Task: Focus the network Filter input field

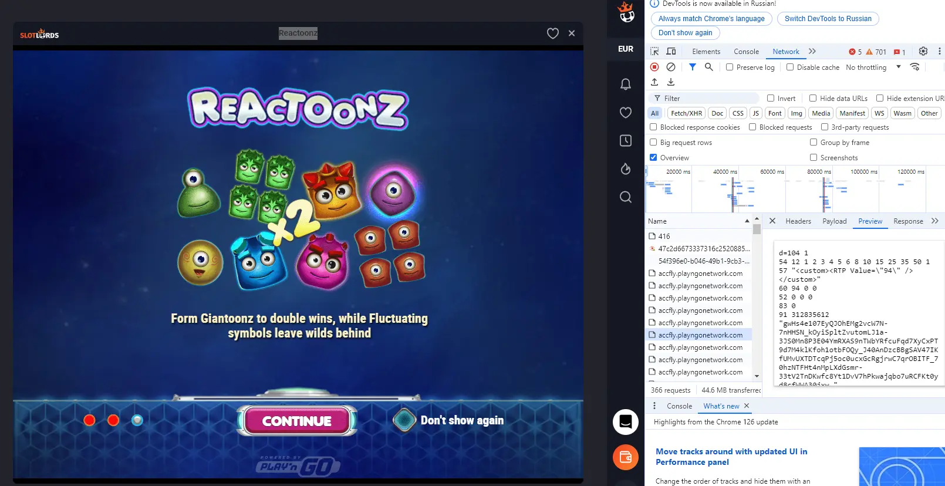Action: point(704,98)
